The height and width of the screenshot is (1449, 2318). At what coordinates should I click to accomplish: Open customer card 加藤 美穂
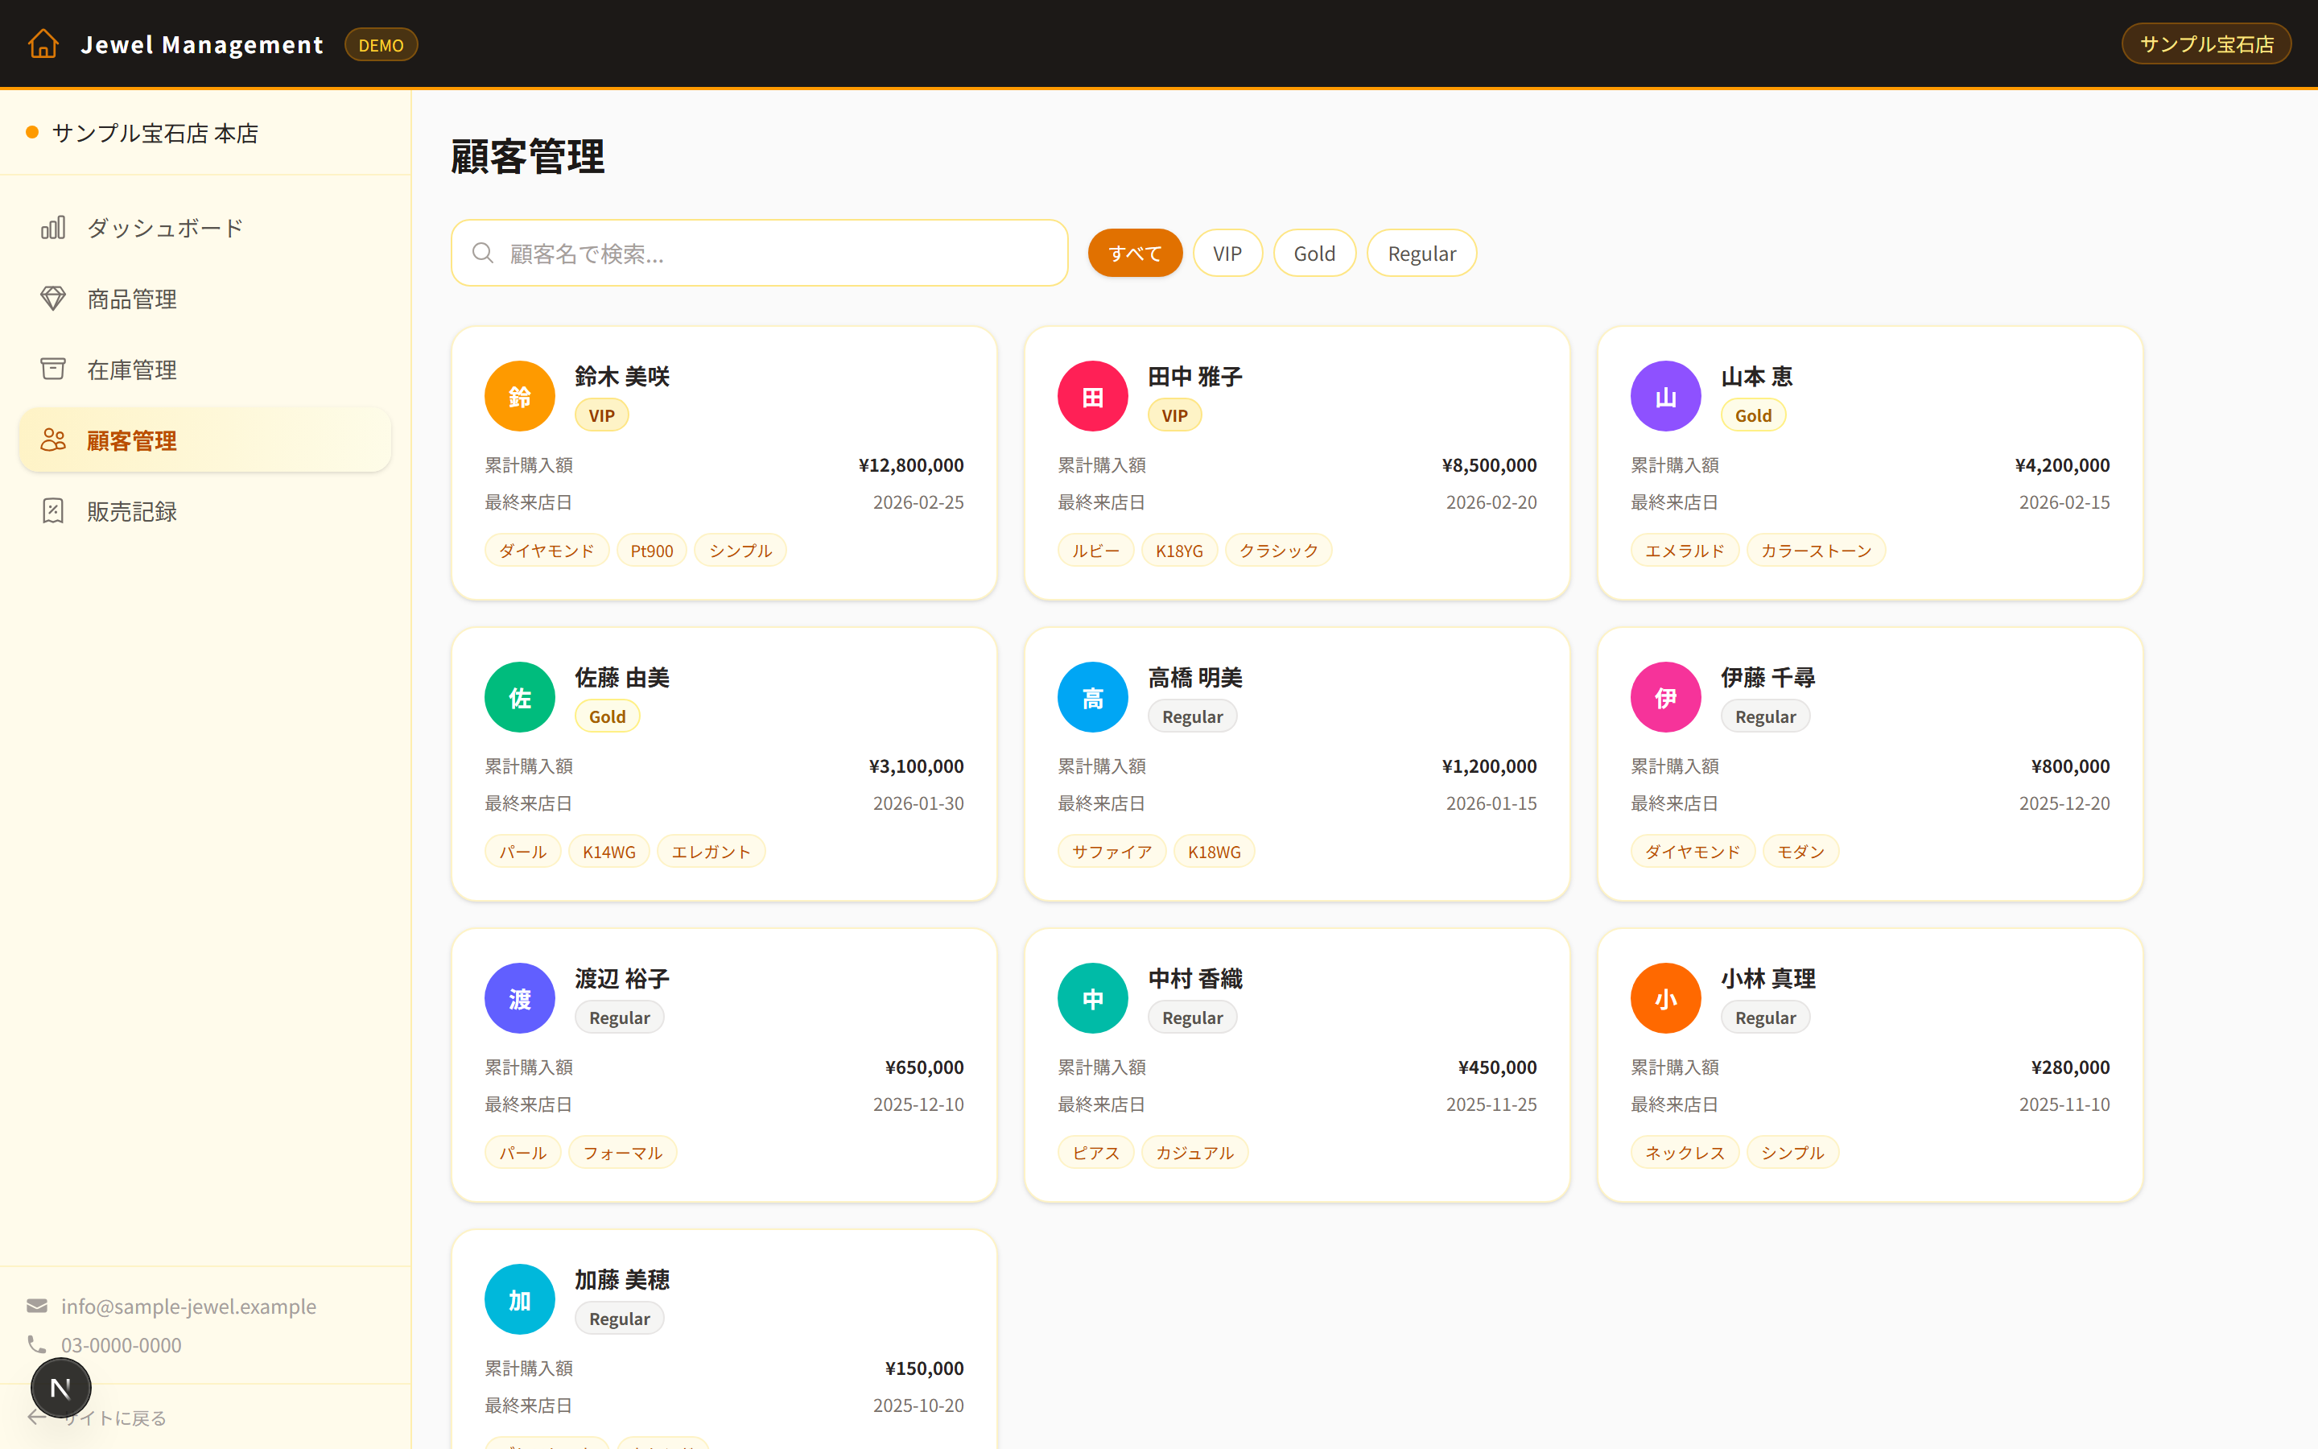724,1339
